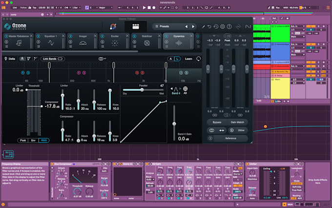This screenshot has height=208, width=332.
Task: Open the Ozone undo history clock icon
Action: pyautogui.click(x=216, y=26)
